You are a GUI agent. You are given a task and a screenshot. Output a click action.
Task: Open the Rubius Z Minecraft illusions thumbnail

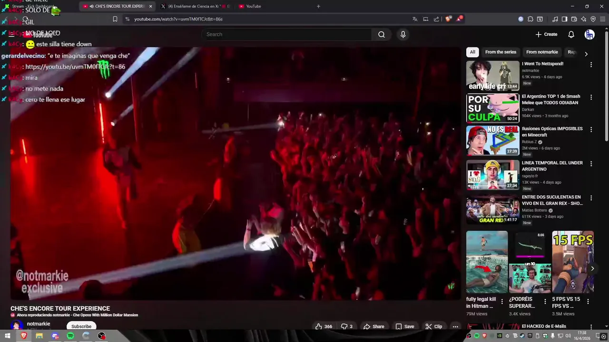click(492, 140)
